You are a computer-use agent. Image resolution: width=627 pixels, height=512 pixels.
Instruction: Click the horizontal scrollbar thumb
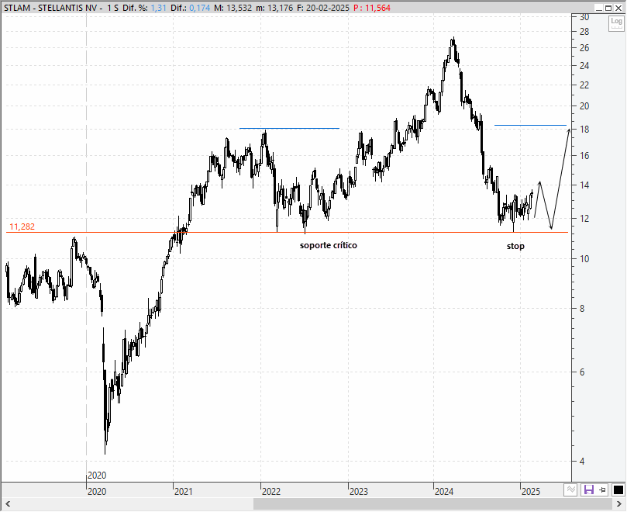coord(433,504)
